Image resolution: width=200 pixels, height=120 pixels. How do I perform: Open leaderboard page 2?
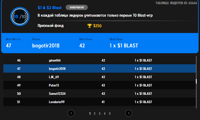pyautogui.click(x=94, y=114)
